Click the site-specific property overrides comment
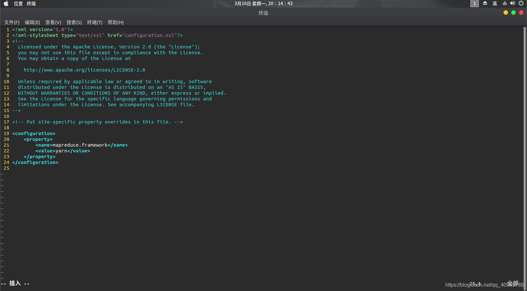The width and height of the screenshot is (527, 291). tap(97, 122)
